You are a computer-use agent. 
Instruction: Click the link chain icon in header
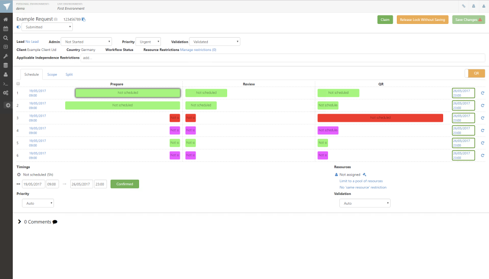tap(464, 6)
